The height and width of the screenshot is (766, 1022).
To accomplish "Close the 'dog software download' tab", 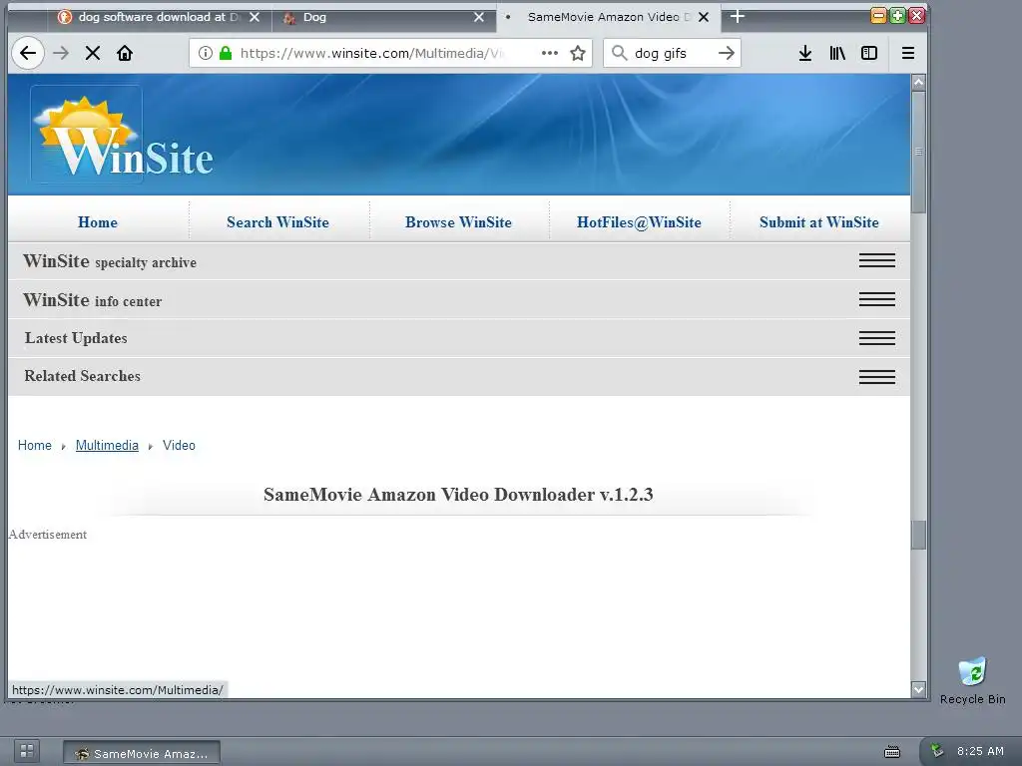I will pyautogui.click(x=255, y=17).
